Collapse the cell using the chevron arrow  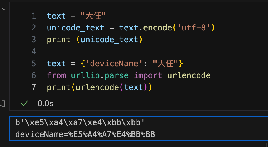pyautogui.click(x=4, y=9)
